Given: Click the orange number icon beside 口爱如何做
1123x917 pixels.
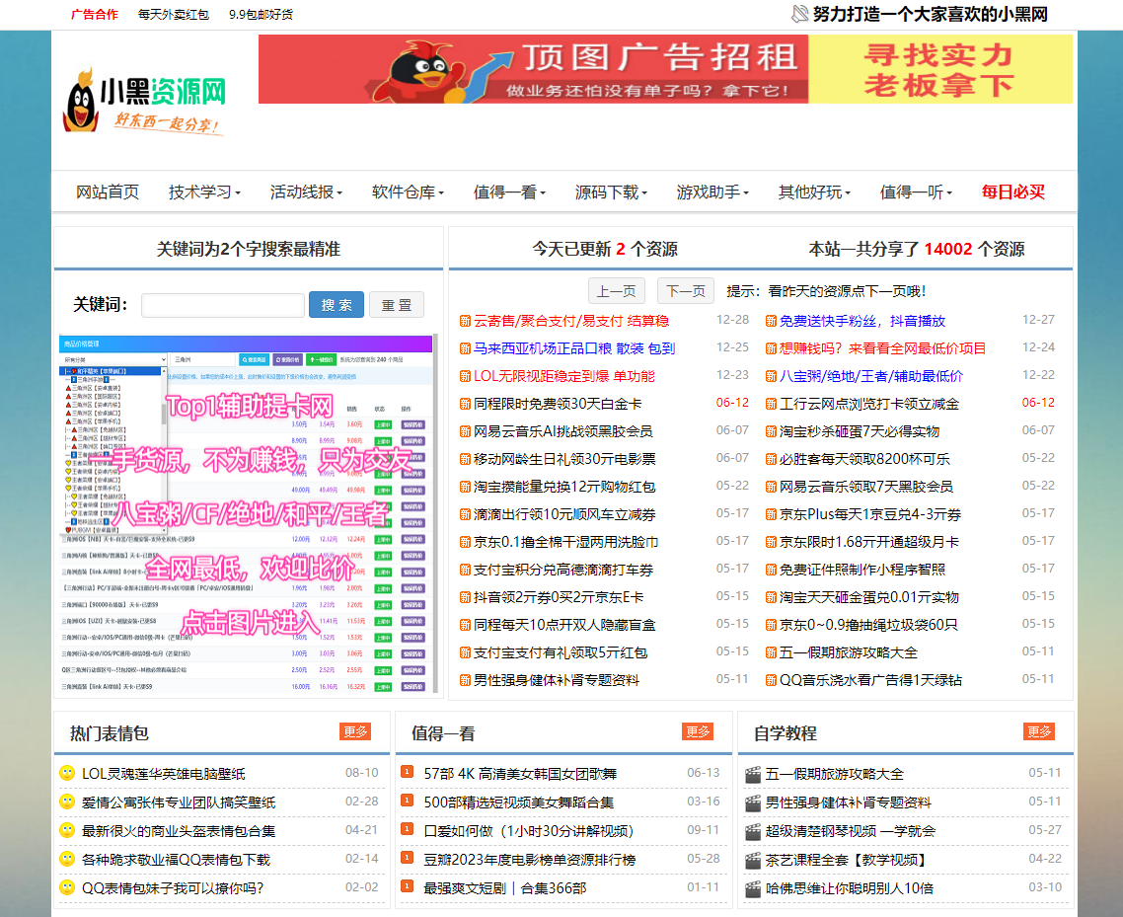Looking at the screenshot, I should coord(407,829).
